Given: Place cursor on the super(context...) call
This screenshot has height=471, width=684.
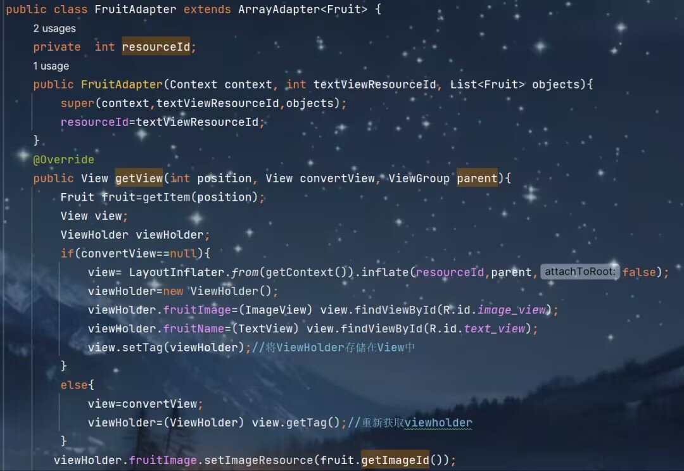Looking at the screenshot, I should click(203, 103).
